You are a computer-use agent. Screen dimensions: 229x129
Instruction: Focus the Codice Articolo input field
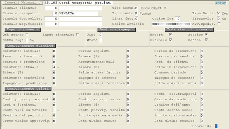point(171,24)
